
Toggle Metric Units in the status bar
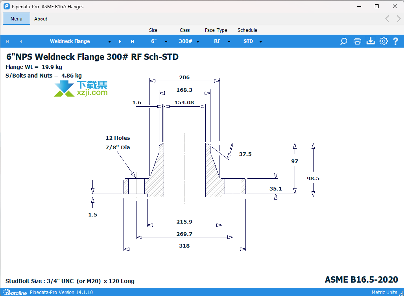[384, 292]
